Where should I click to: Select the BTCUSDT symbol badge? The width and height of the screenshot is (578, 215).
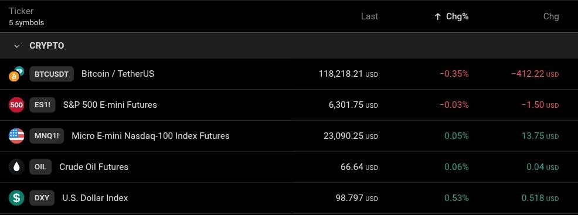(x=52, y=74)
